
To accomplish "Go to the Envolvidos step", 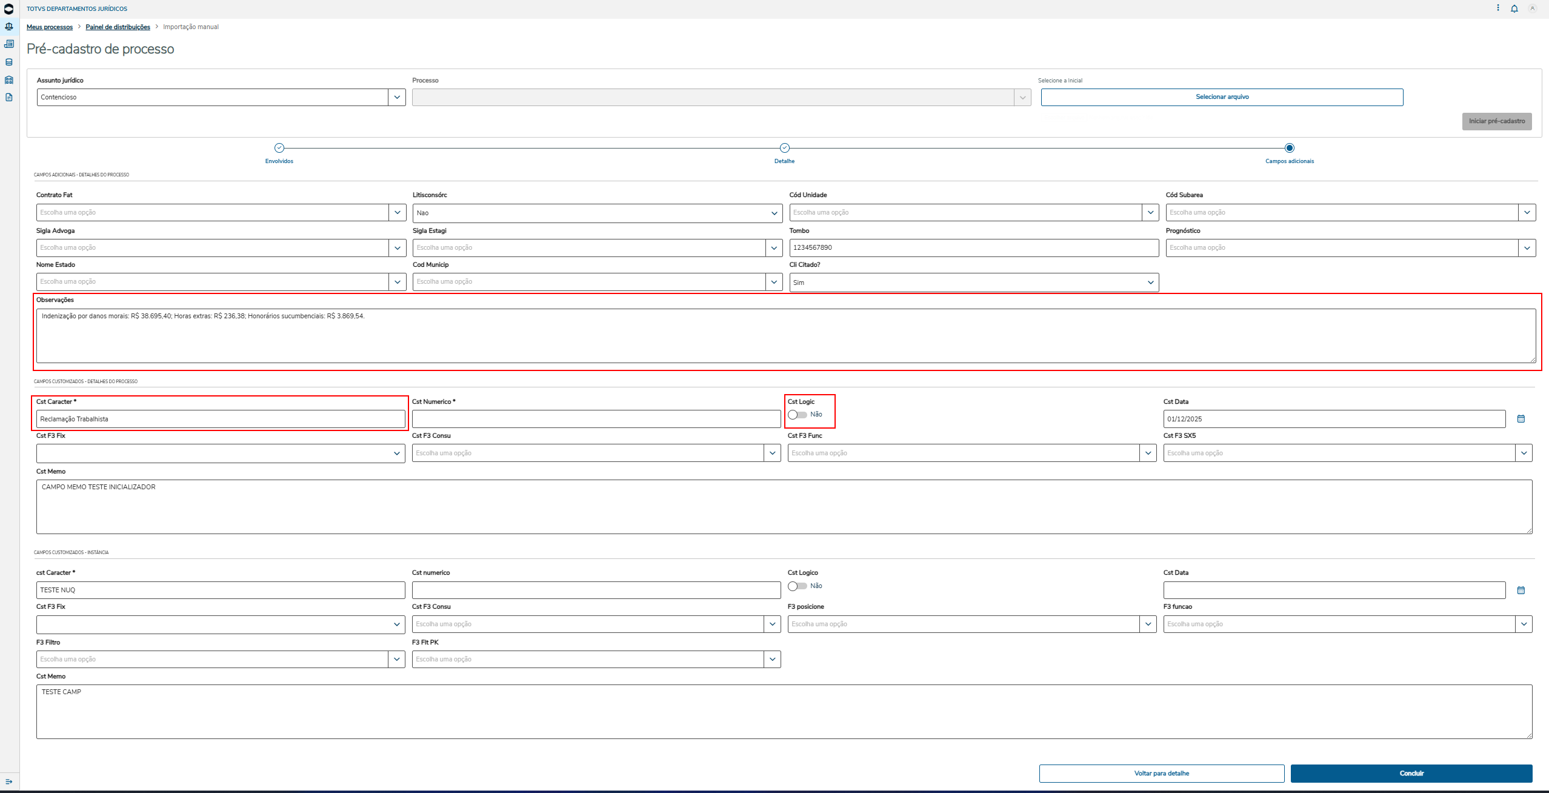I will point(279,148).
